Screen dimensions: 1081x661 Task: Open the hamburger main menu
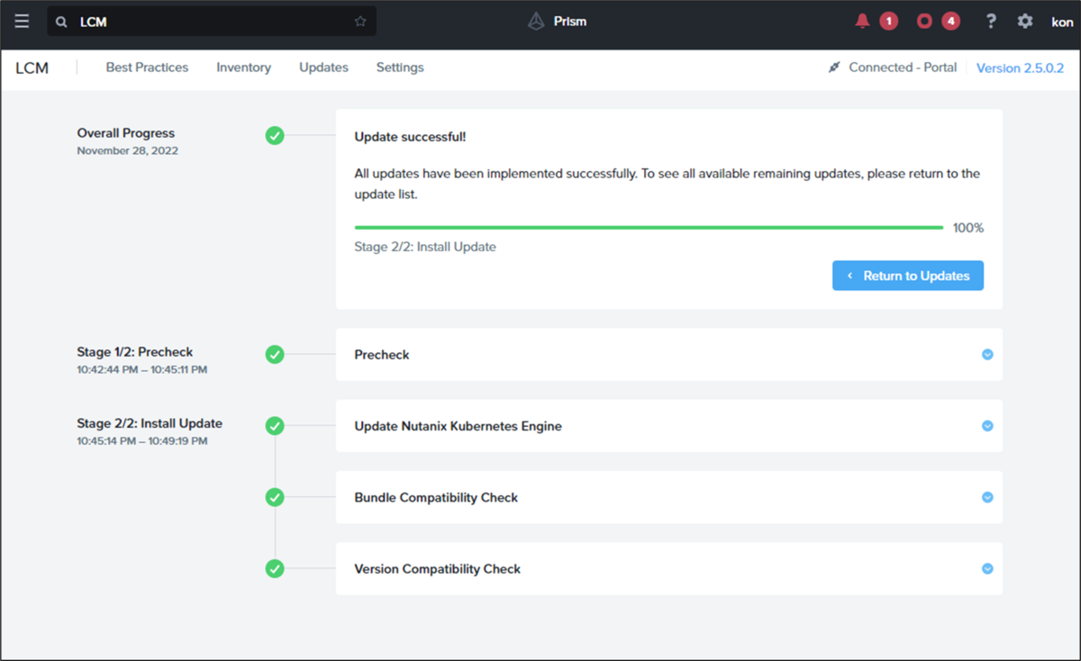coord(22,22)
